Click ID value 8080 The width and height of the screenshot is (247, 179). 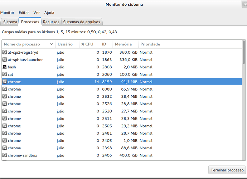click(x=107, y=89)
